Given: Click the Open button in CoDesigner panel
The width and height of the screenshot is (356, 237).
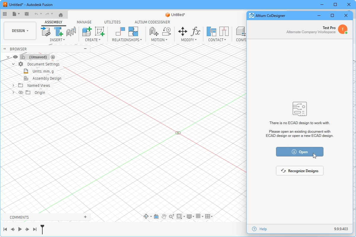Looking at the screenshot, I should tap(299, 152).
